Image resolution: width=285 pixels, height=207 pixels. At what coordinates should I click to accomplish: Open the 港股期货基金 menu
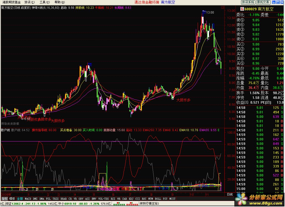[x=12, y=2]
